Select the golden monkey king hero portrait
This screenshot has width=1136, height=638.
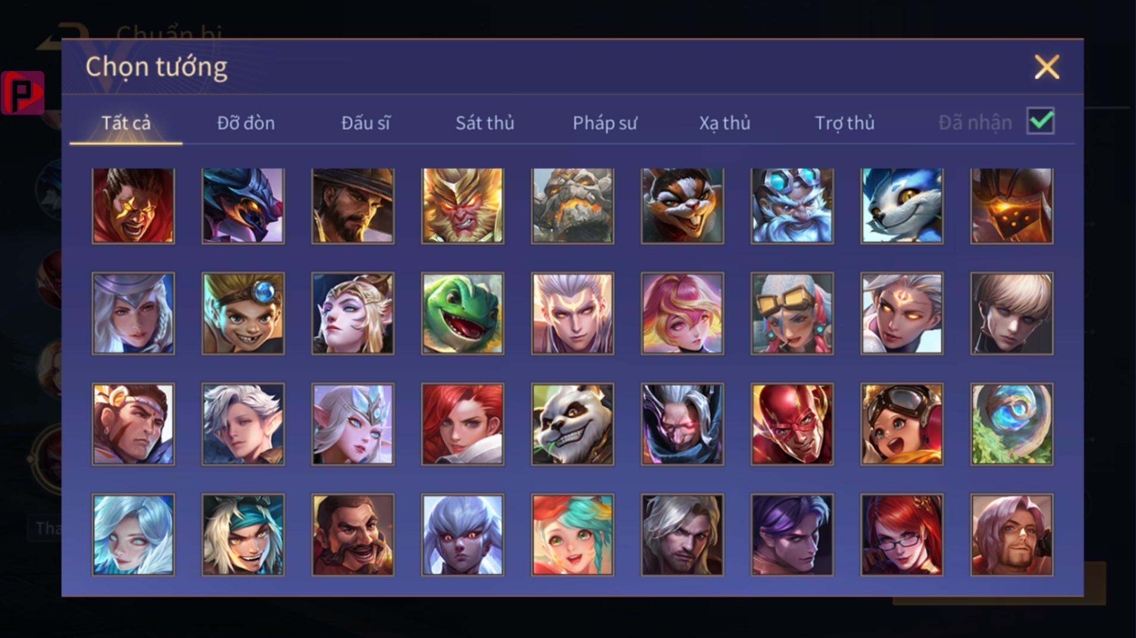pos(462,206)
